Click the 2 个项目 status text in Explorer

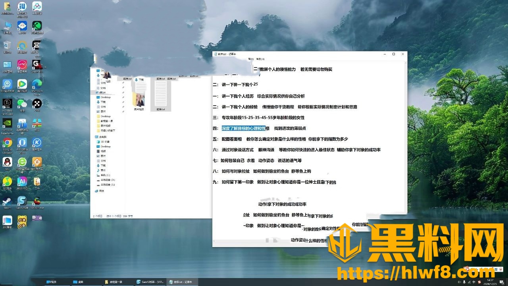(97, 216)
